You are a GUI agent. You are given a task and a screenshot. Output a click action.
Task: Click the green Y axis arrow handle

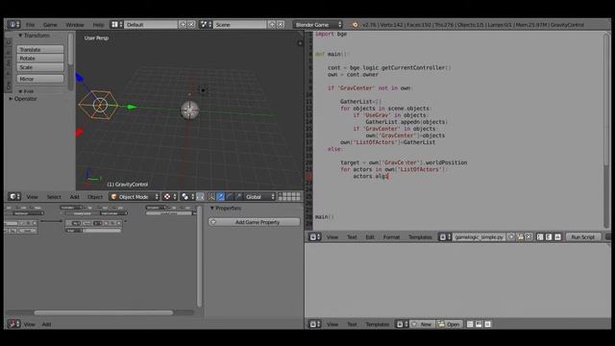(x=132, y=107)
